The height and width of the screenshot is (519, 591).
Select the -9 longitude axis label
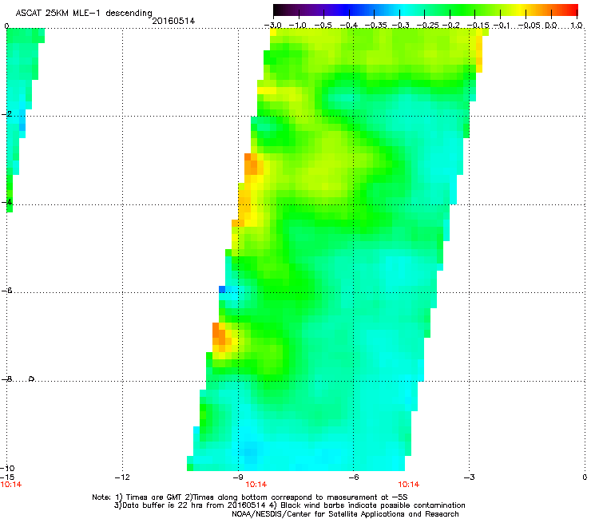(238, 477)
